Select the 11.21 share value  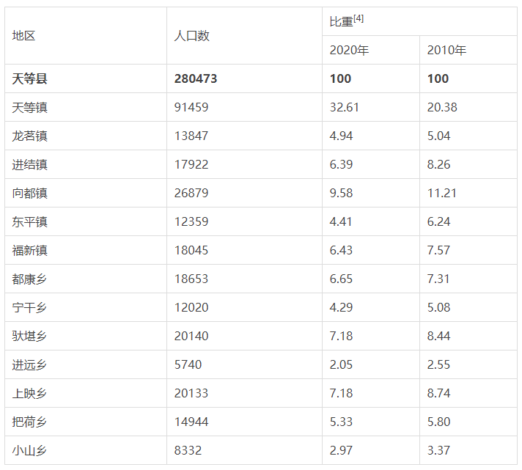(442, 194)
